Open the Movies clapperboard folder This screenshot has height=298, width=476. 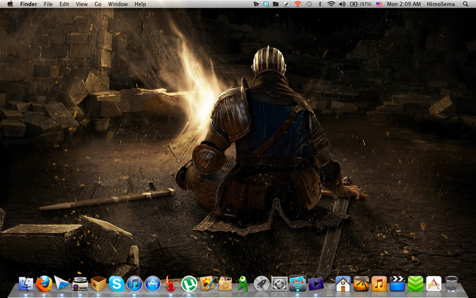pyautogui.click(x=397, y=284)
